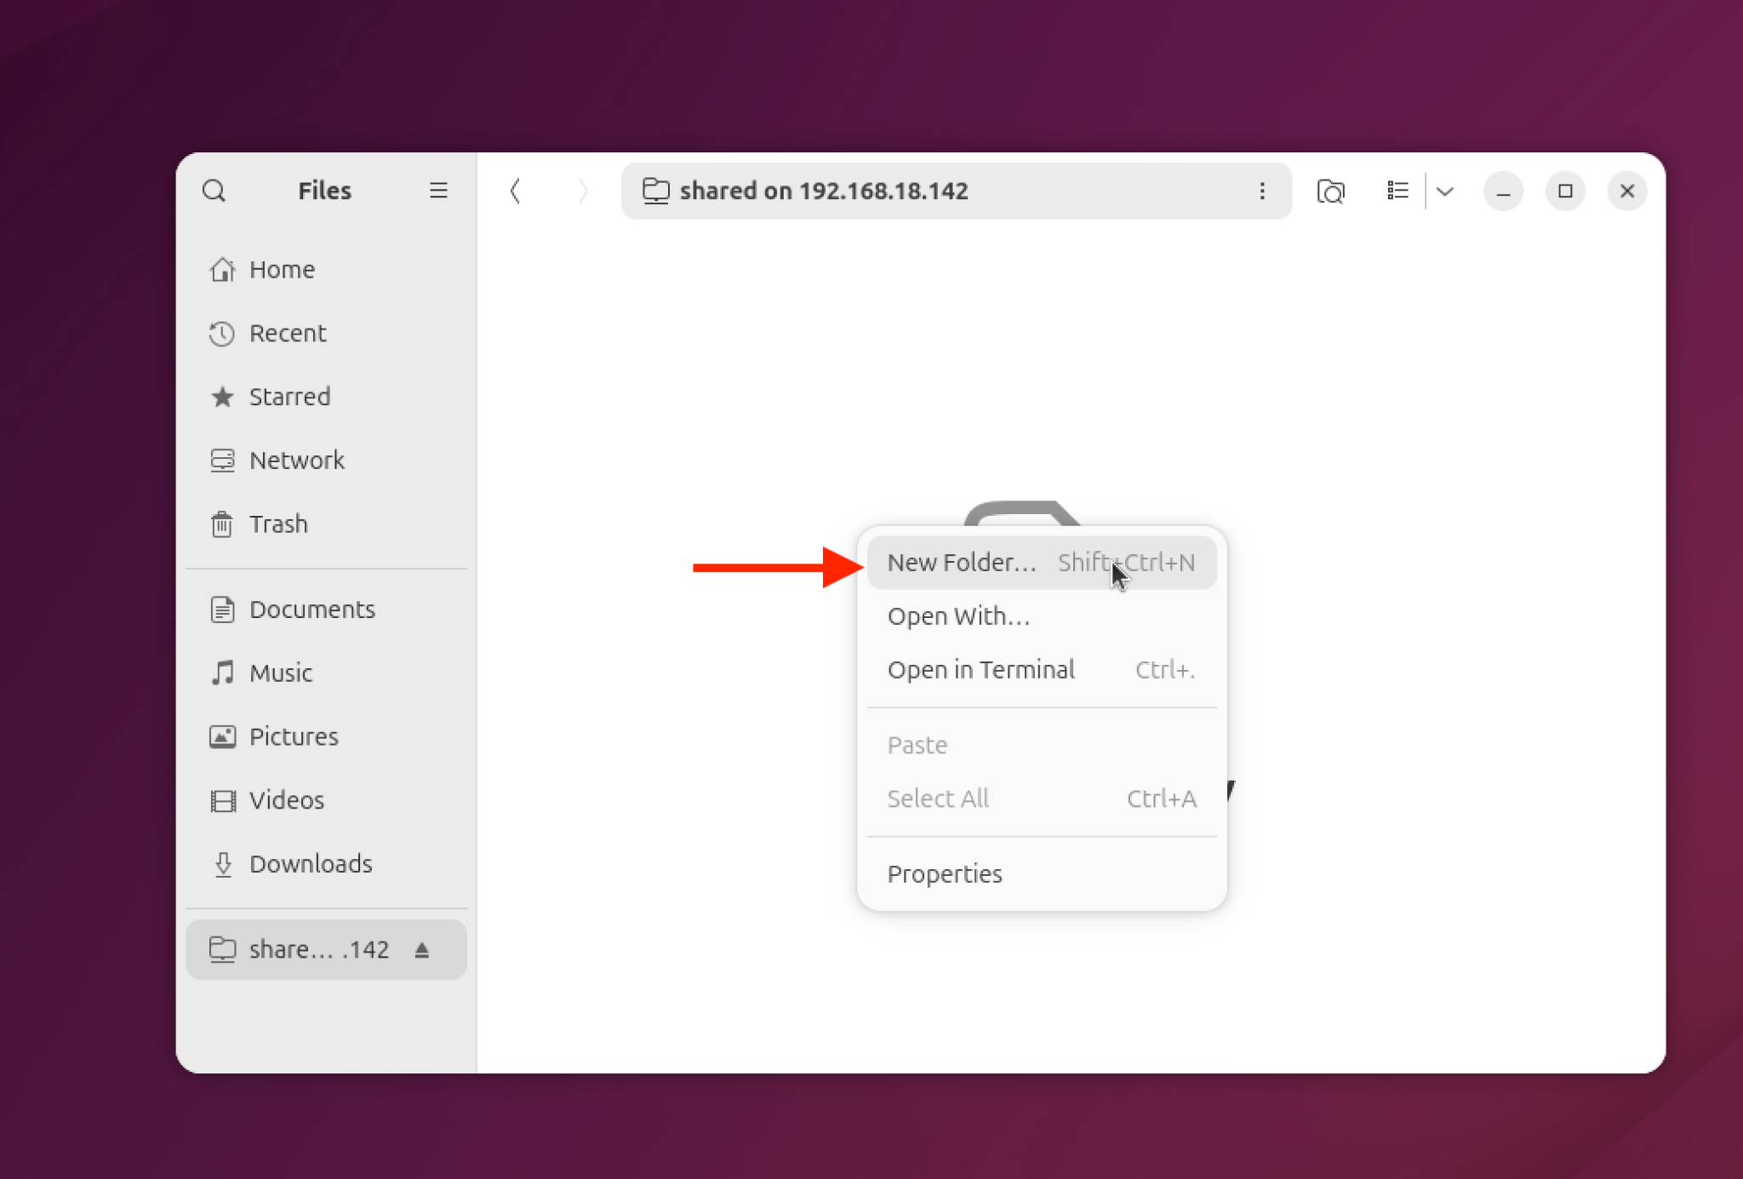Click the search everywhere camera-style icon

click(1330, 191)
